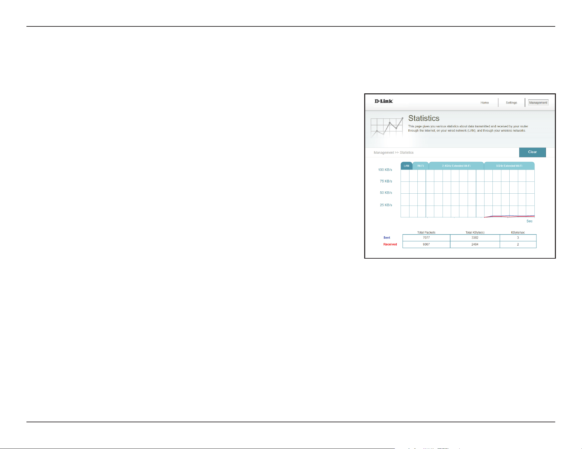Screen dimensions: 582x449
Task: Open the Management menu
Action: tap(538, 103)
